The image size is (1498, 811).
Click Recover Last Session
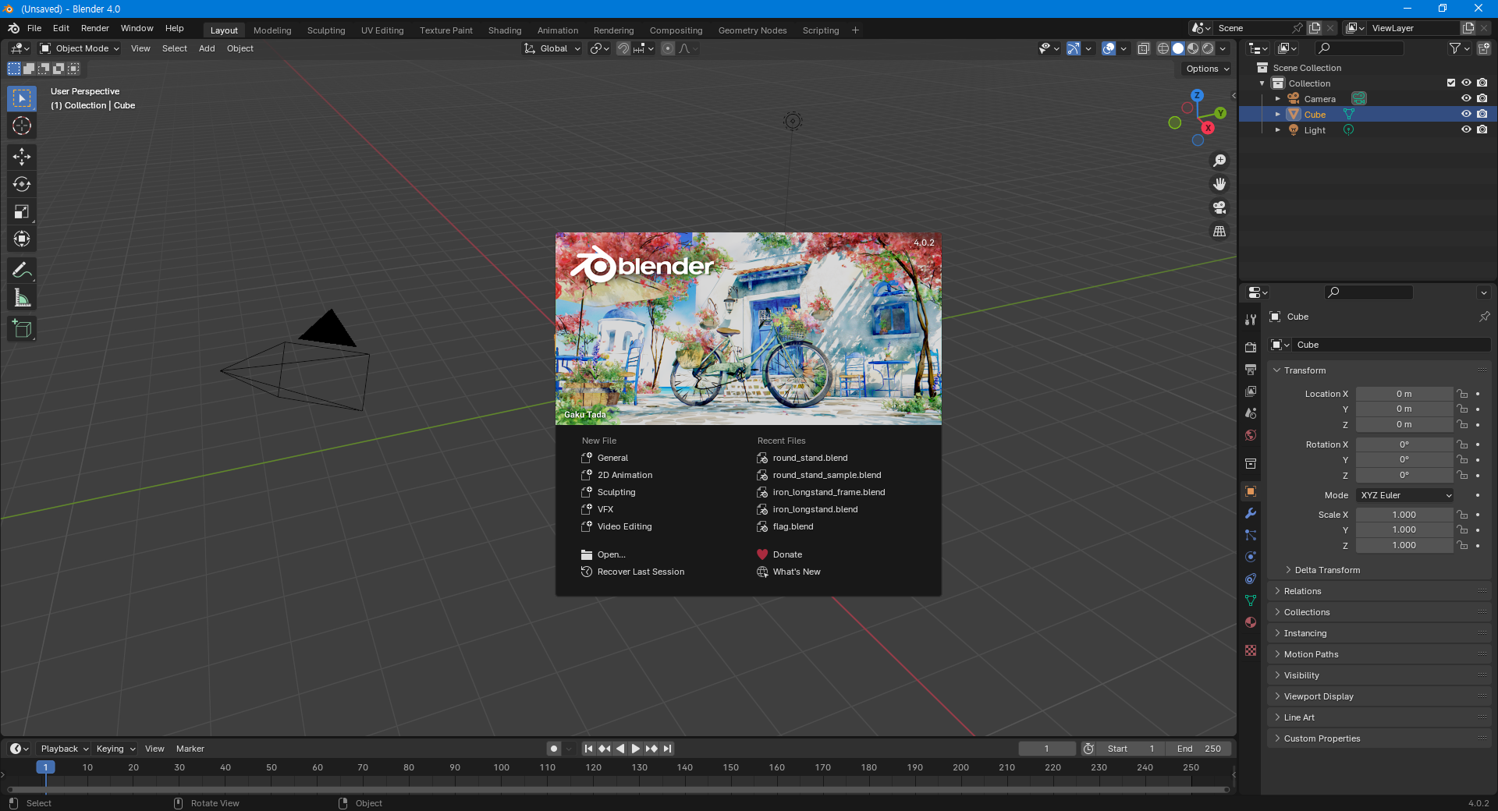coord(641,572)
